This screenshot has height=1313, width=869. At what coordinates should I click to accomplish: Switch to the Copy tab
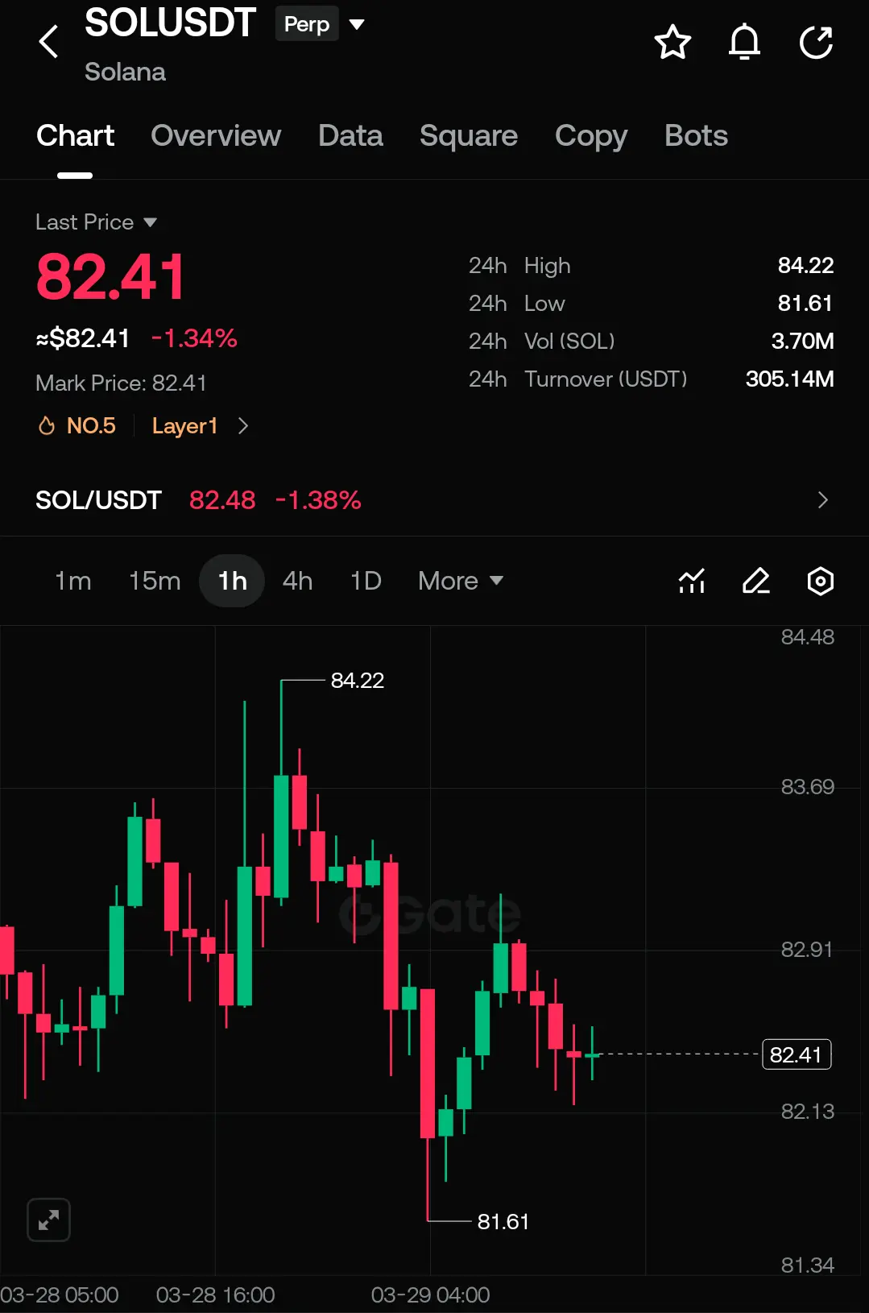coord(591,135)
